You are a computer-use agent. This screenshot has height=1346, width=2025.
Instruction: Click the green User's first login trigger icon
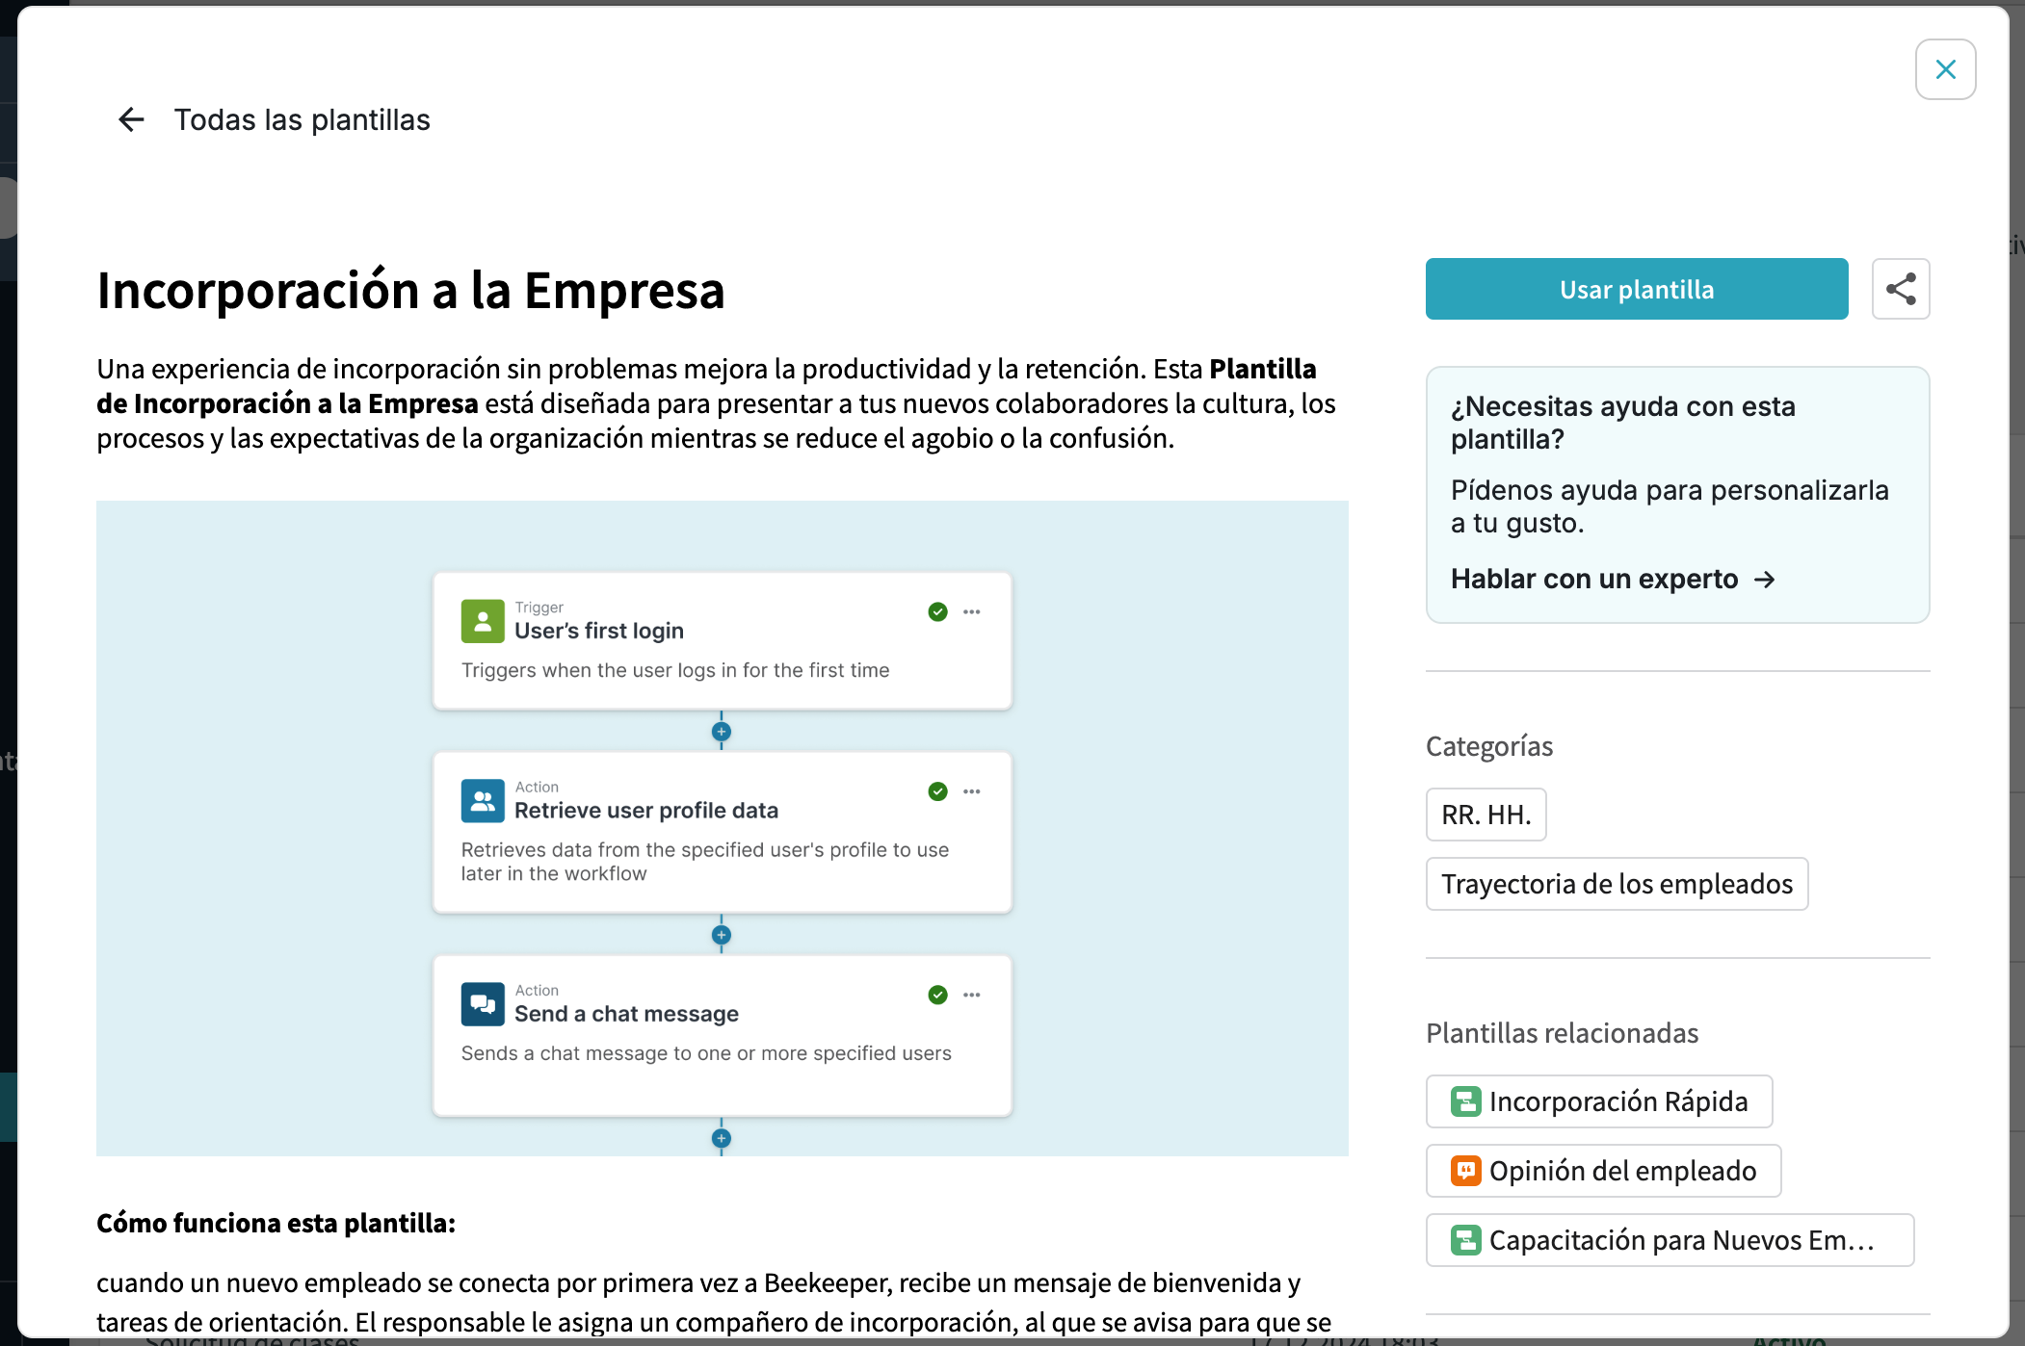click(483, 621)
